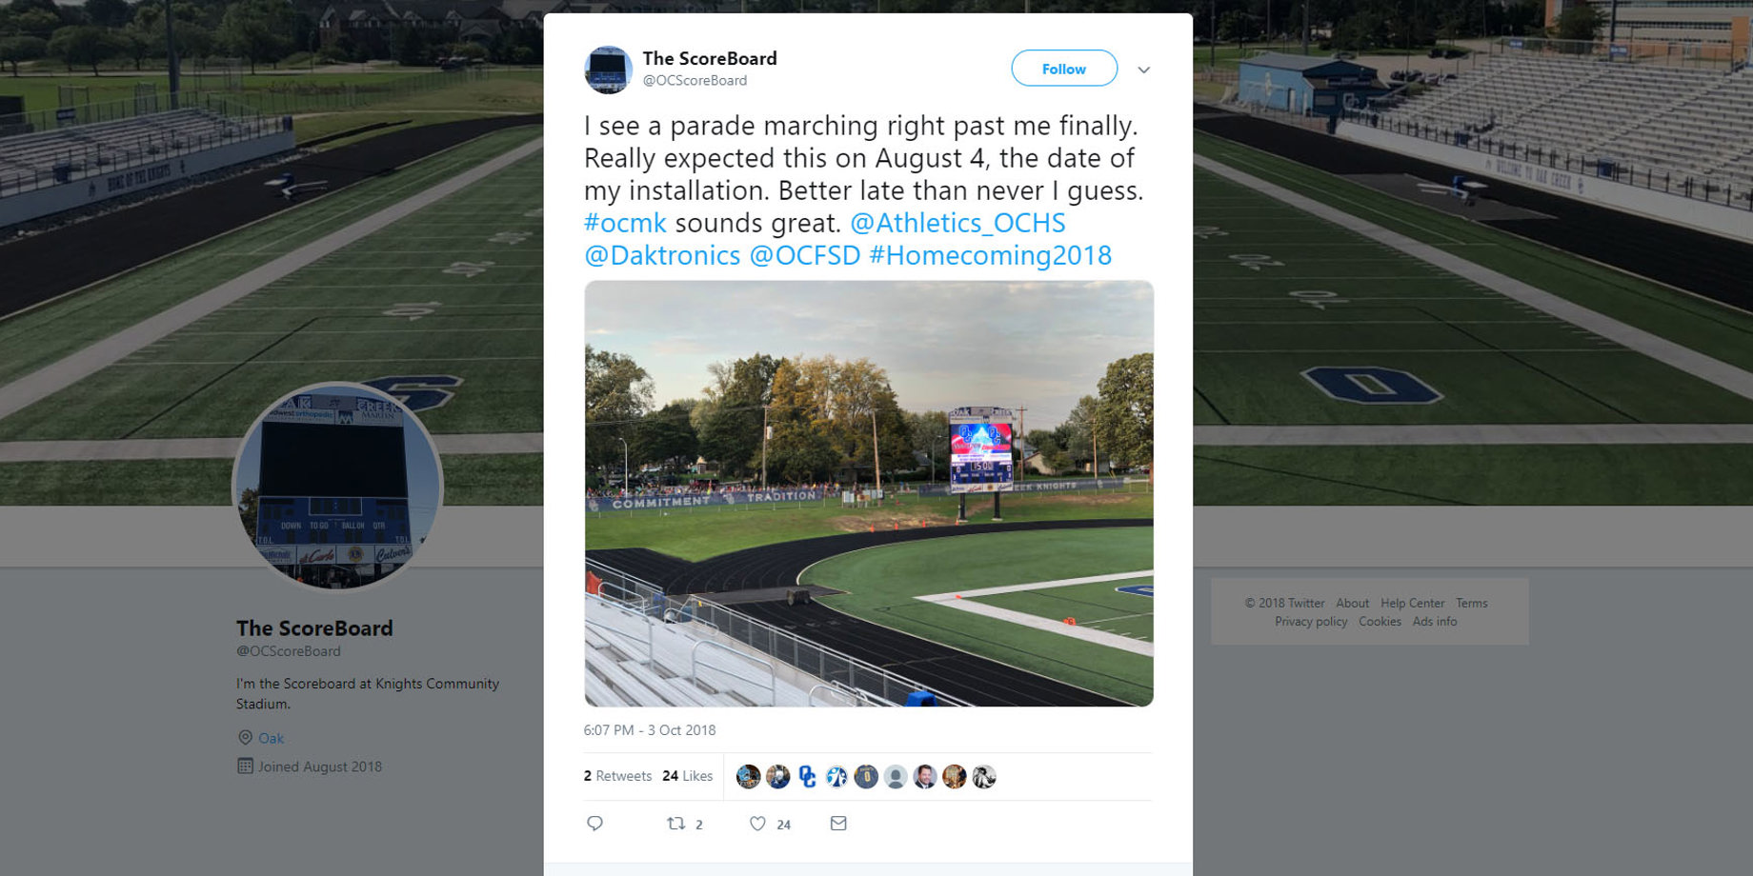The image size is (1753, 876).
Task: Open the Privacy policy footer link
Action: point(1311,622)
